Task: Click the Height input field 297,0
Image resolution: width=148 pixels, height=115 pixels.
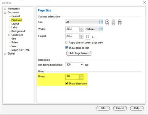Action: click(73, 36)
